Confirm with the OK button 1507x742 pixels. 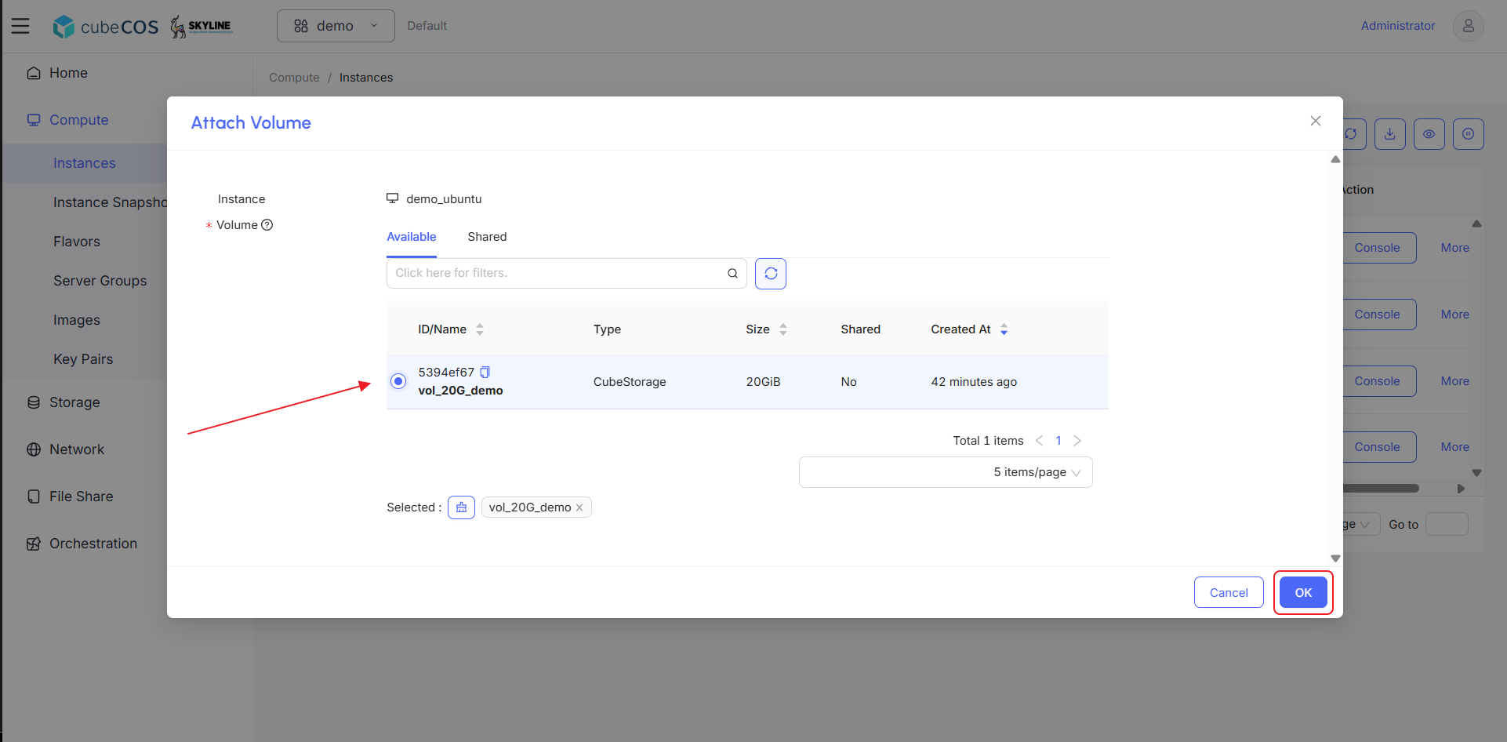[1303, 592]
